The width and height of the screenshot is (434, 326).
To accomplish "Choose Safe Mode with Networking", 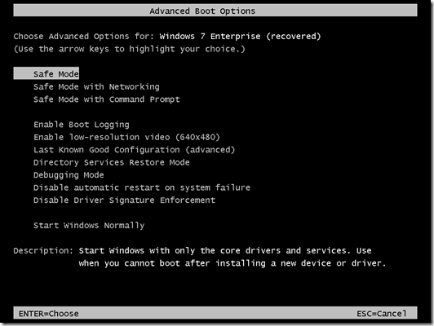I will [96, 87].
